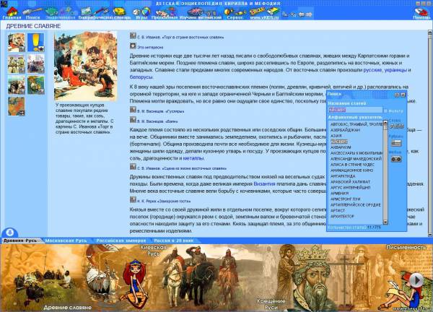
Task: Open the В. М. Васнецов «Баян» media link
Action: click(x=154, y=121)
